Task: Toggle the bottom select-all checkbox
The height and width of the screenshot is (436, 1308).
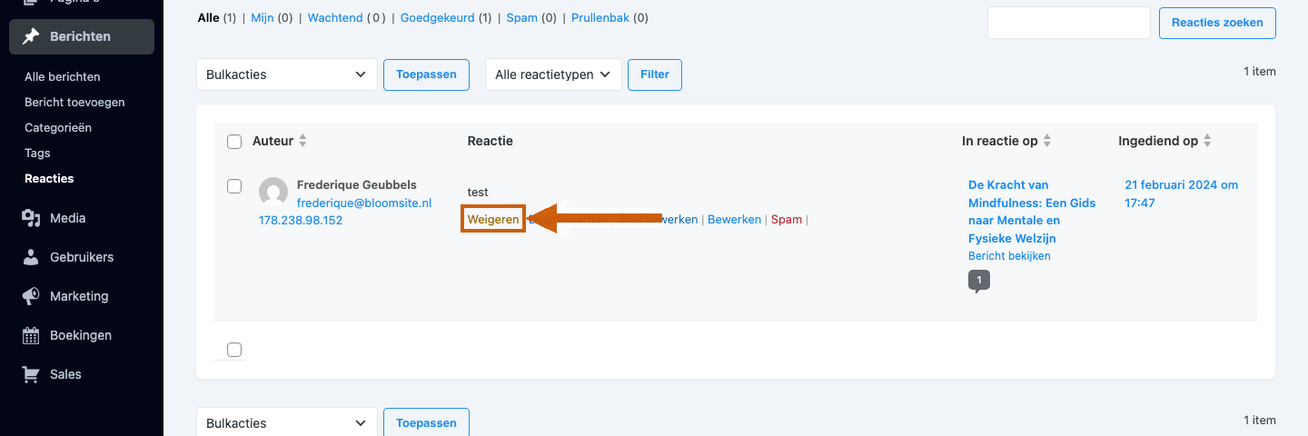Action: (234, 350)
